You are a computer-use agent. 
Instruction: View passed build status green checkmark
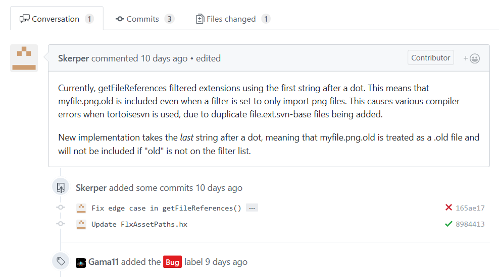[x=448, y=224]
